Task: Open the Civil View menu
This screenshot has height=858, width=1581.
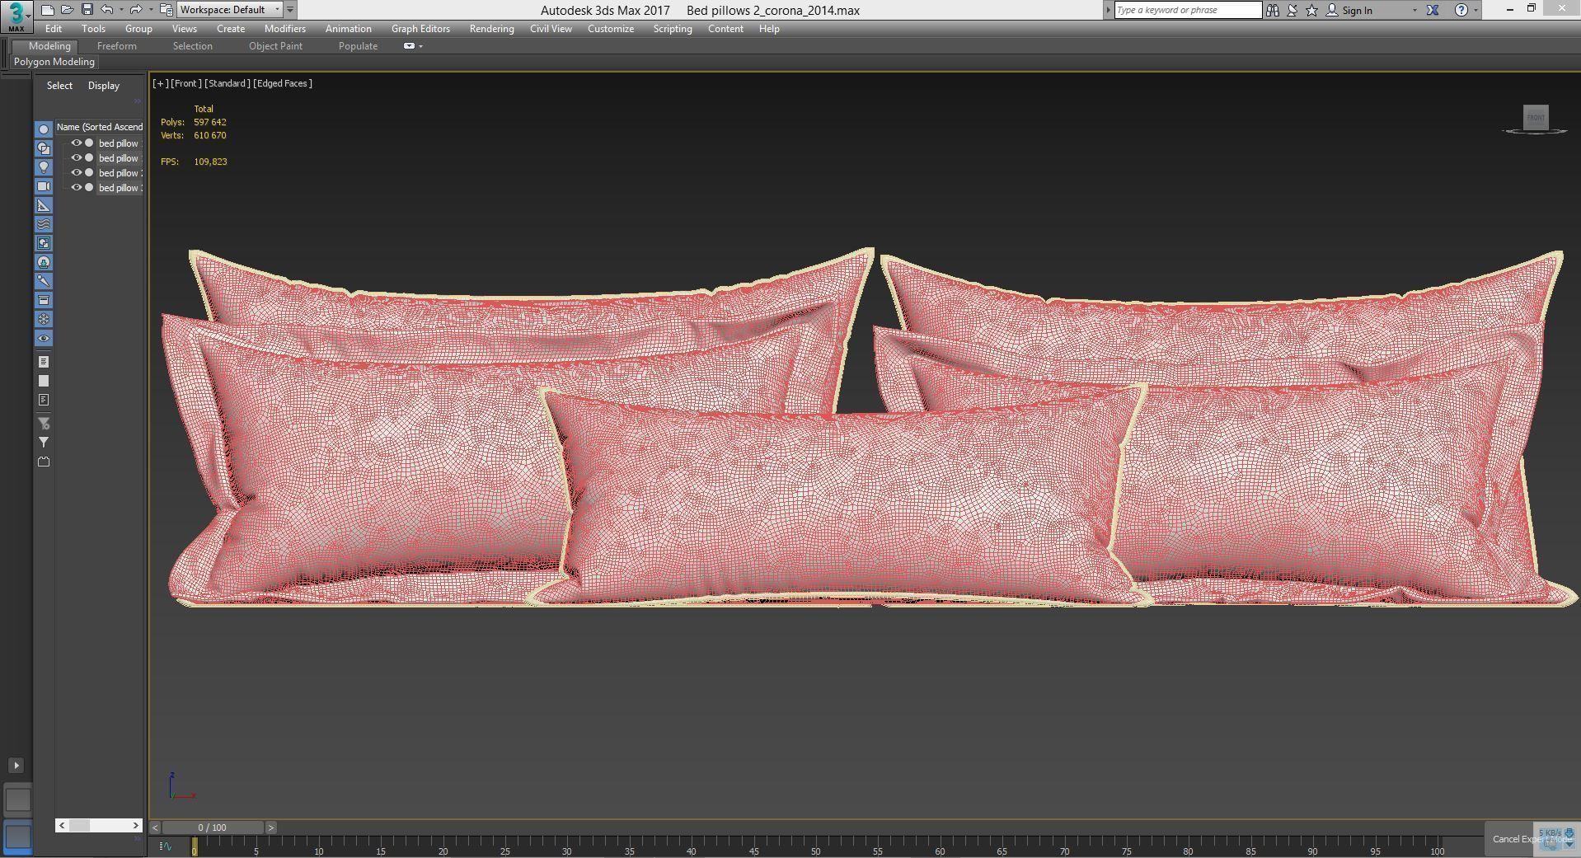Action: [551, 29]
